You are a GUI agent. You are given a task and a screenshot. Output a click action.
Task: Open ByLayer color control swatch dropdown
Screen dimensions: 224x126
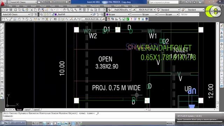[x=118, y=14]
